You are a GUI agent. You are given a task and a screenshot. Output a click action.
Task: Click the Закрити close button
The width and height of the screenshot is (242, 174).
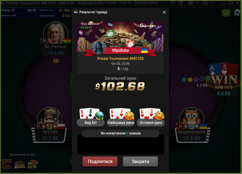(x=141, y=162)
